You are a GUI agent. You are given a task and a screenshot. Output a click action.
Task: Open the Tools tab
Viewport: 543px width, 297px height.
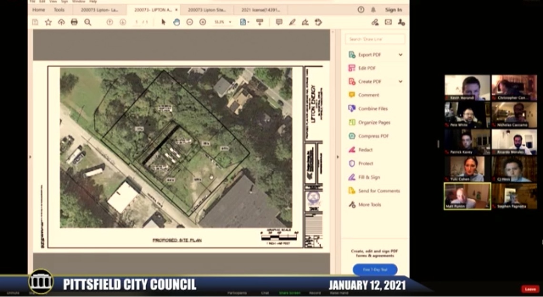59,10
